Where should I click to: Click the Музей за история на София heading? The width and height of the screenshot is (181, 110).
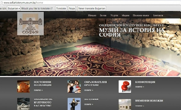[132, 33]
